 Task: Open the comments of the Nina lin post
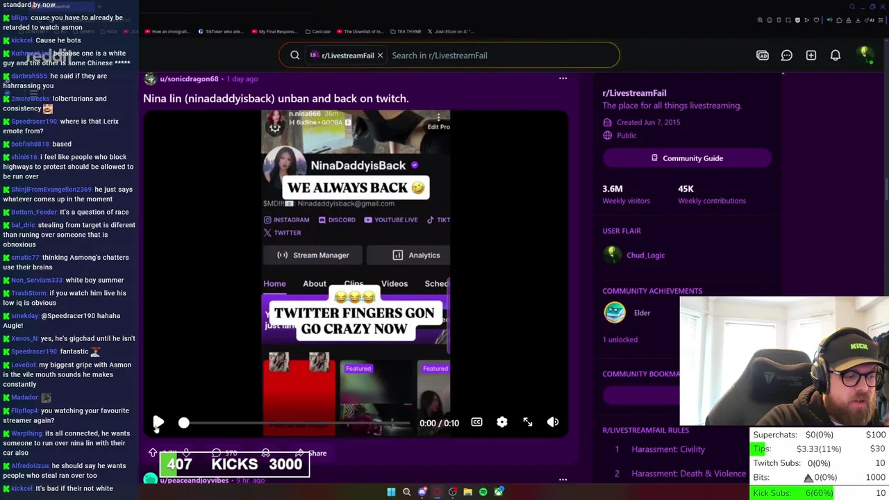224,453
